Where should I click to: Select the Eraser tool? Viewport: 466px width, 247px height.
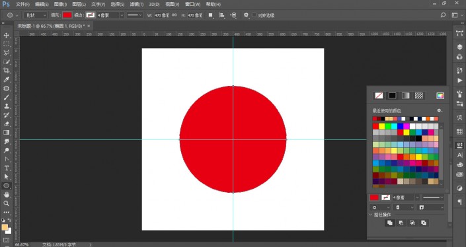pos(6,123)
